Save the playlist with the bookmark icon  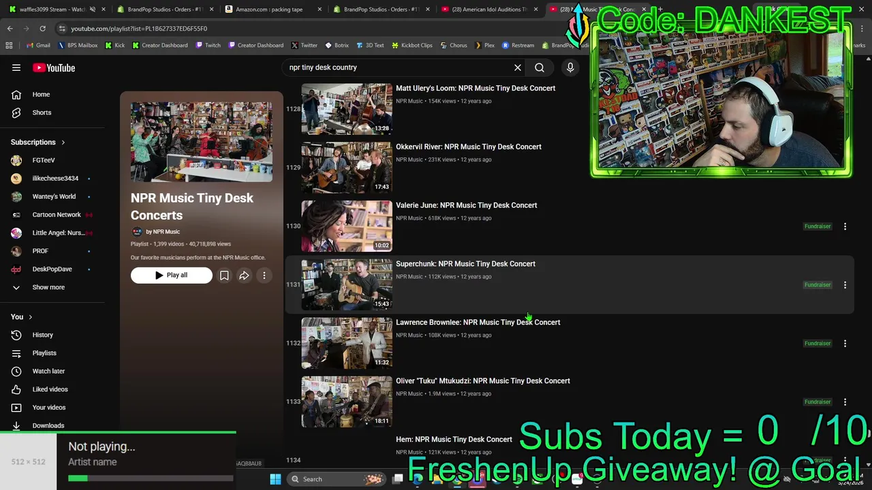tap(224, 276)
